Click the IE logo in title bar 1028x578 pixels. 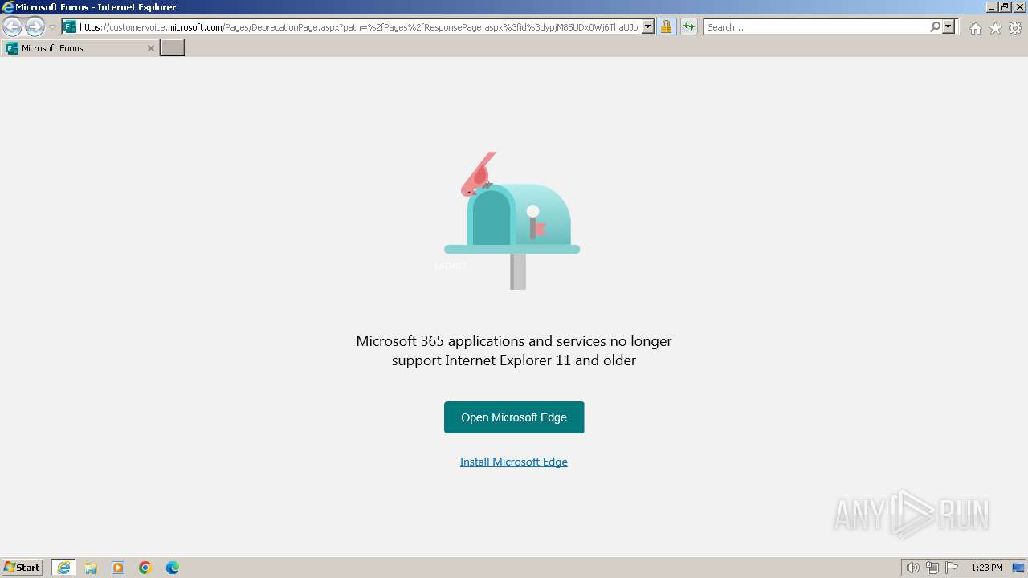(x=7, y=7)
